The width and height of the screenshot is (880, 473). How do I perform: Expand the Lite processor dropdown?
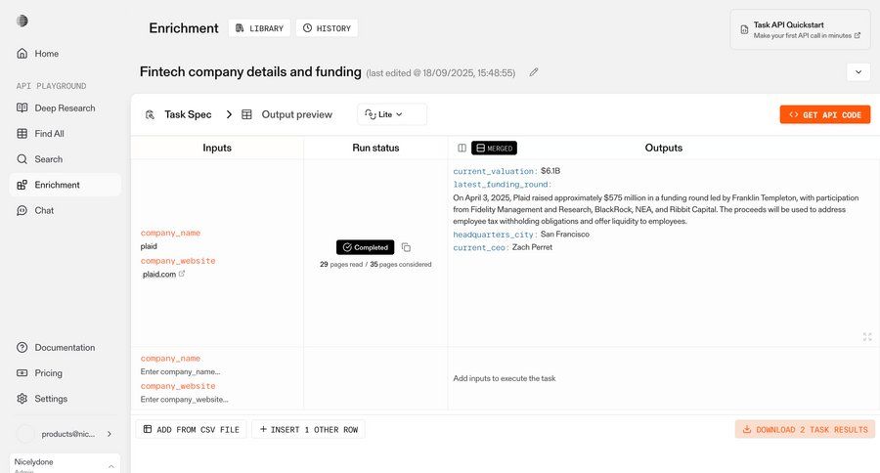coord(392,114)
